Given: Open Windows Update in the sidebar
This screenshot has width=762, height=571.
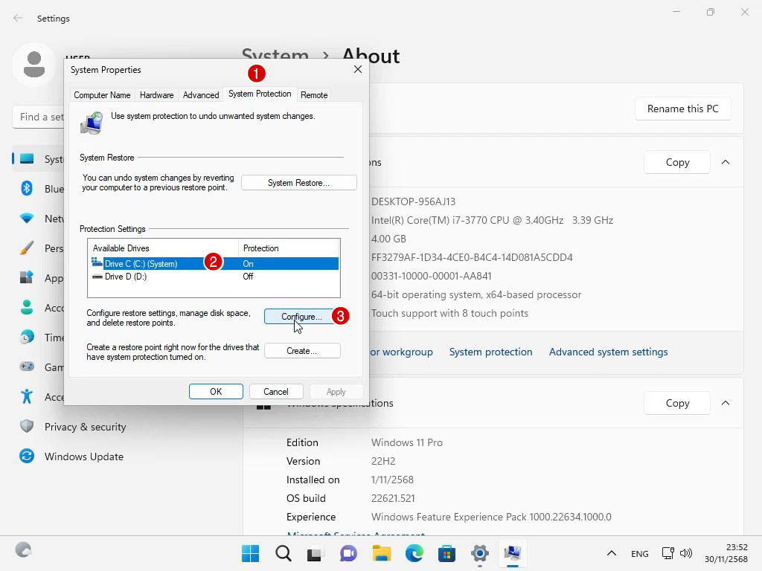Looking at the screenshot, I should point(83,457).
